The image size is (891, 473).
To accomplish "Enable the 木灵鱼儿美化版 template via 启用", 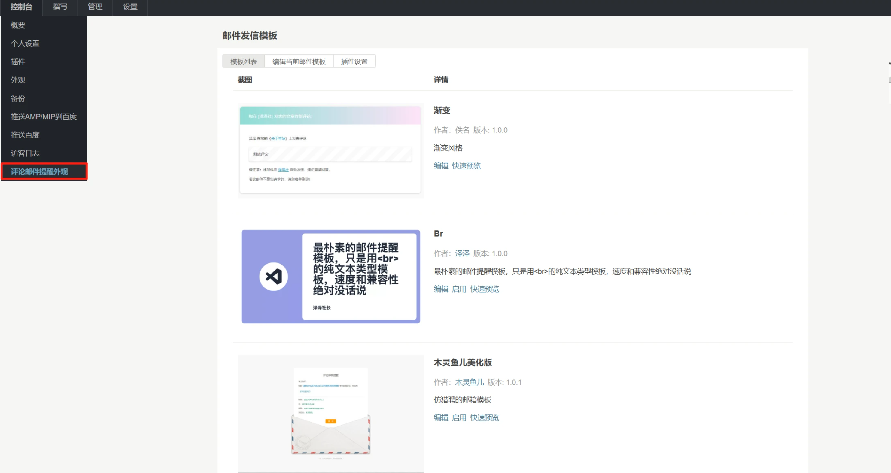I will 460,418.
